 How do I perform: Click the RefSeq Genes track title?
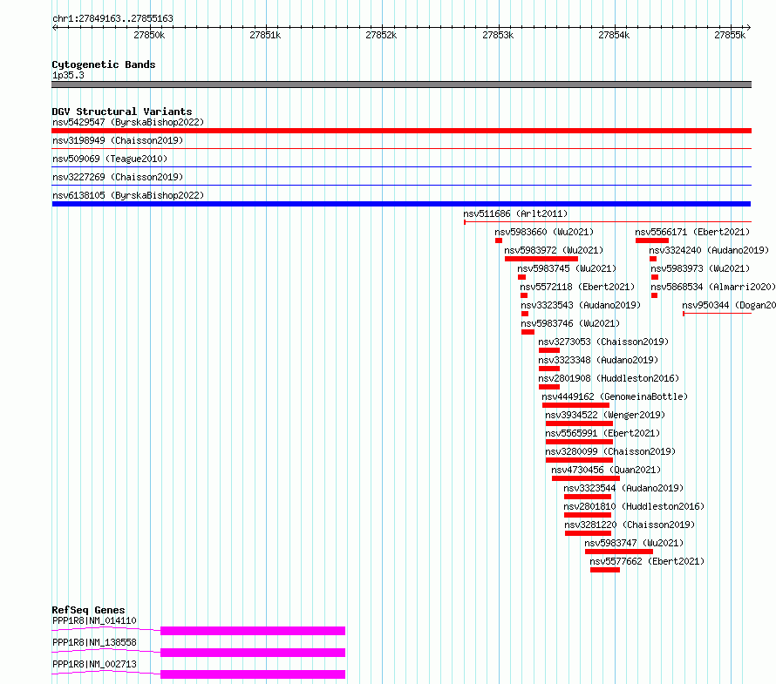[88, 610]
